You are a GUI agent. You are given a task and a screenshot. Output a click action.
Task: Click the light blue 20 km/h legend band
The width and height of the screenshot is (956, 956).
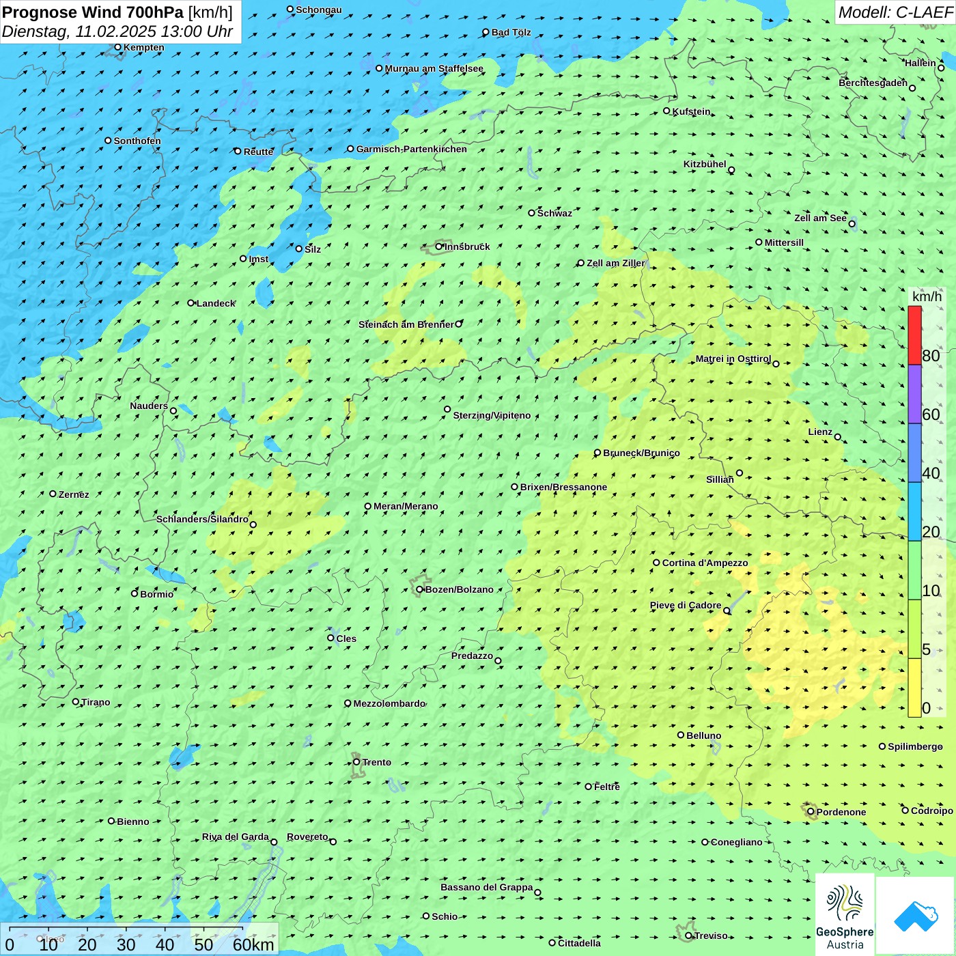tap(914, 511)
